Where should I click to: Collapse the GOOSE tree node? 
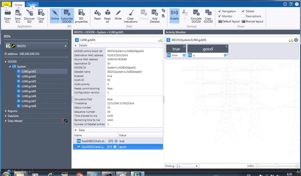6,62
